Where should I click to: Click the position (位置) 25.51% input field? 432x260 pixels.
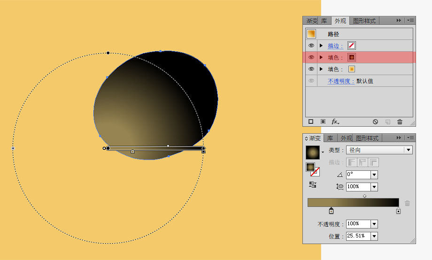(358, 236)
